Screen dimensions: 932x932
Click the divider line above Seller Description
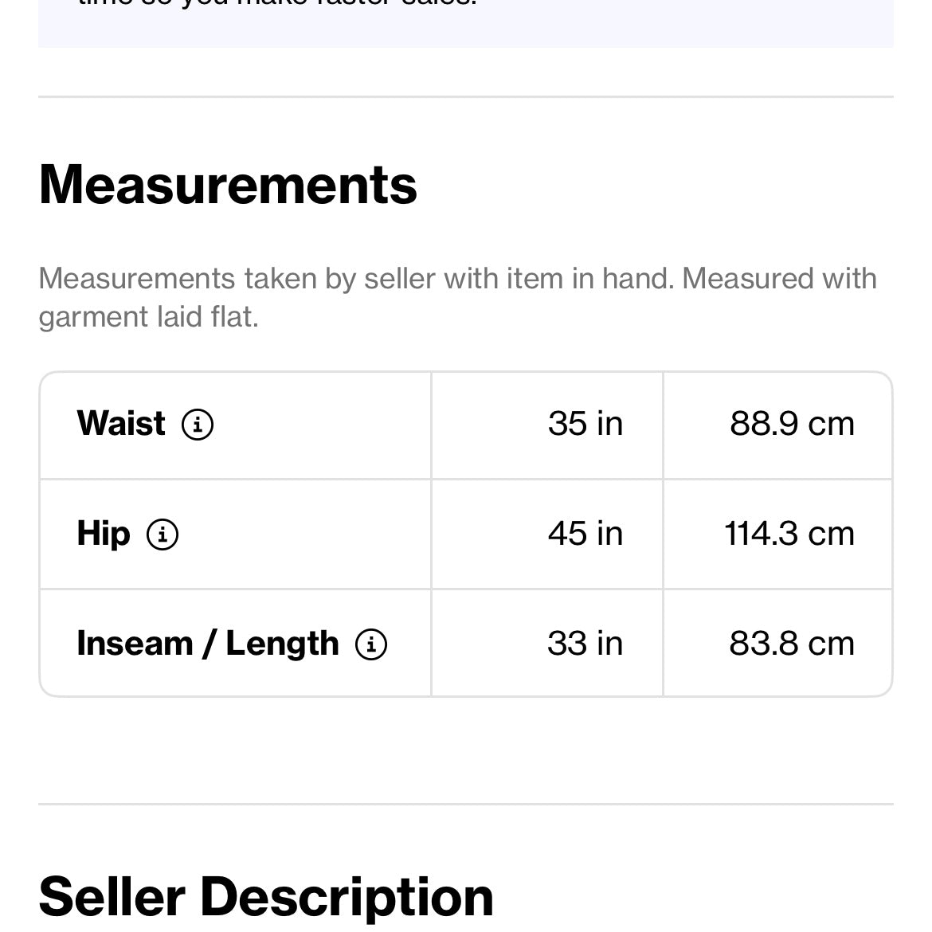(x=466, y=805)
